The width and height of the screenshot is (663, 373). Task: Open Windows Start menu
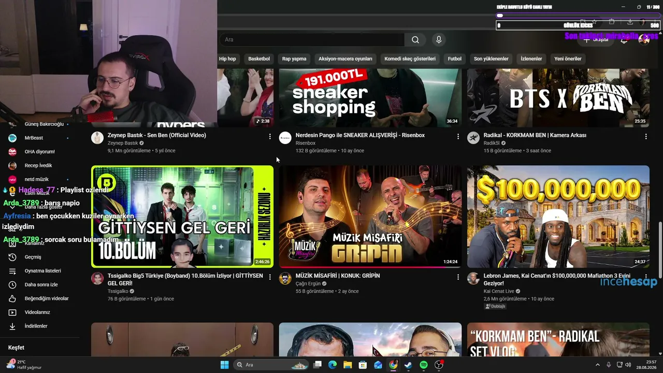[x=224, y=365]
